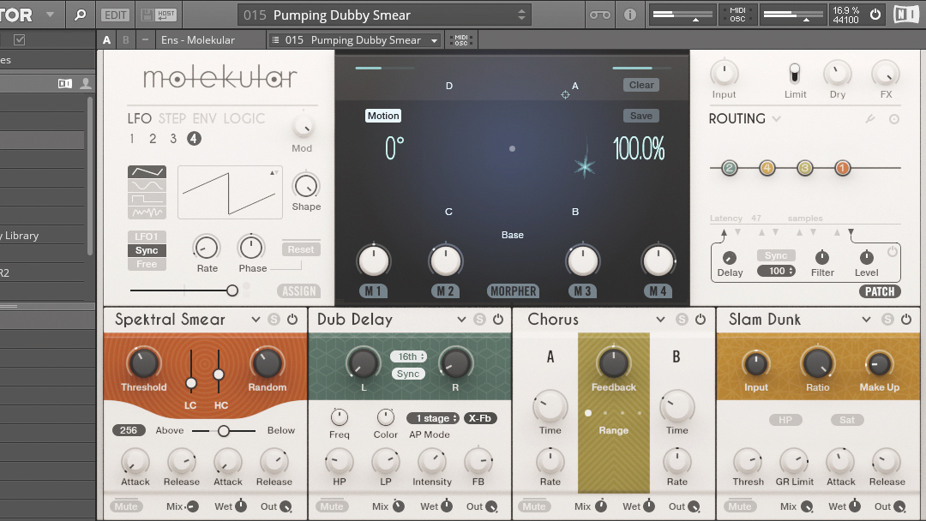Click the star morph point on XY pad
Image resolution: width=926 pixels, height=521 pixels.
(x=585, y=166)
